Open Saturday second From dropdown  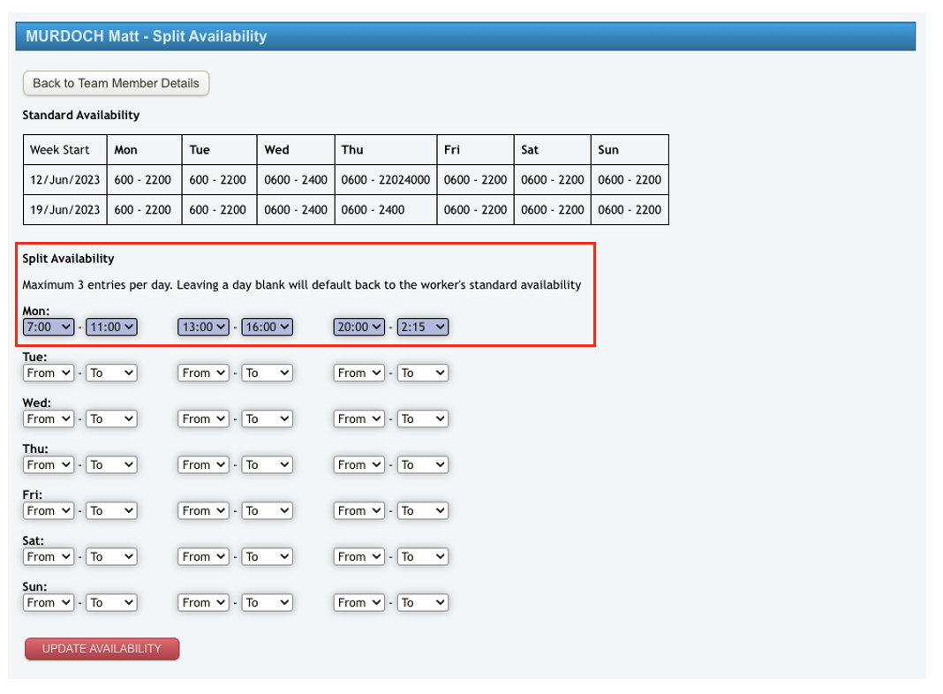coord(203,557)
